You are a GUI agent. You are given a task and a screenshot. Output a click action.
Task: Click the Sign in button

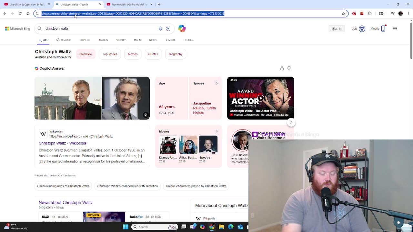pyautogui.click(x=337, y=29)
